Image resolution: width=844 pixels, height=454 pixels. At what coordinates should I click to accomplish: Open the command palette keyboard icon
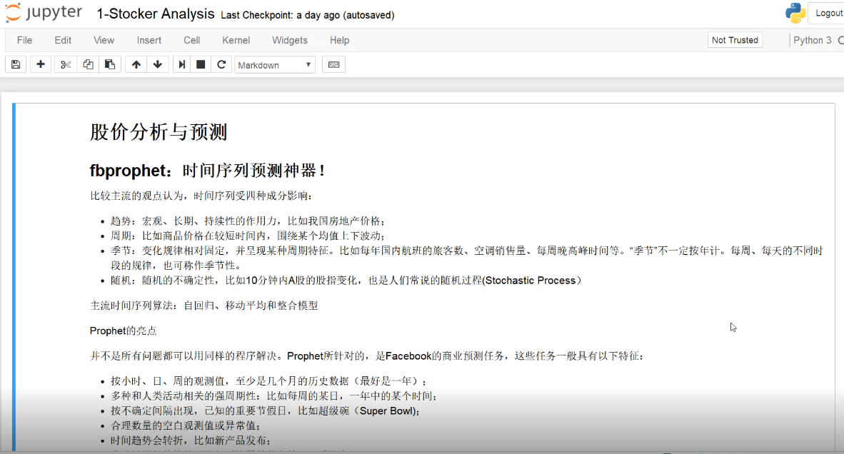(x=333, y=65)
